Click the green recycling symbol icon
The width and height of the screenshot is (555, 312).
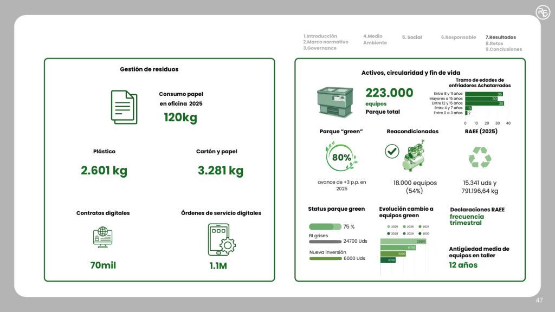[480, 157]
